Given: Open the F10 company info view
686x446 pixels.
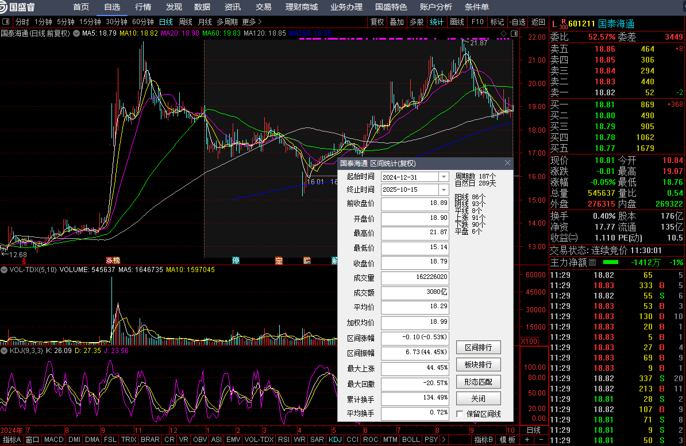Looking at the screenshot, I should pyautogui.click(x=477, y=22).
